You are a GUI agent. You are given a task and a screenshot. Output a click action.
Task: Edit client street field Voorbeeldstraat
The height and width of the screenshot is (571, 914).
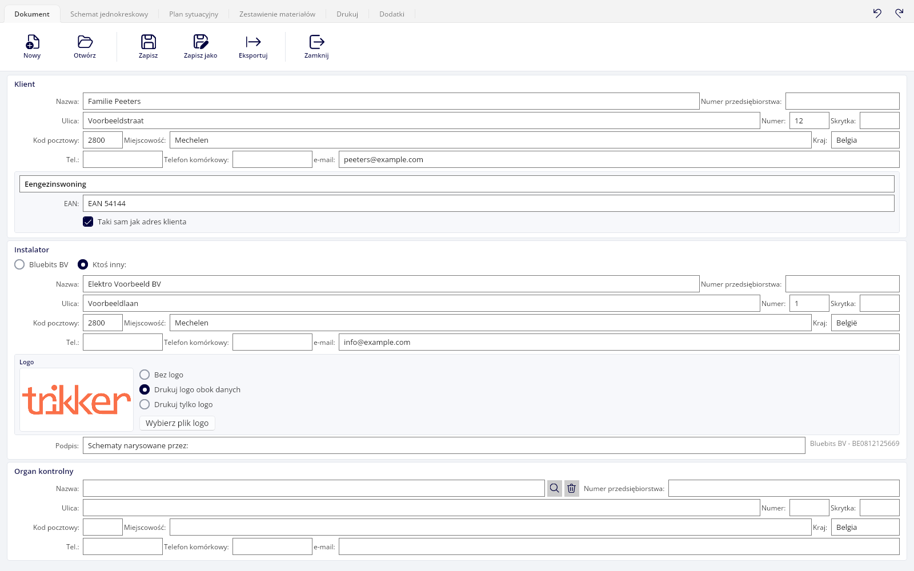[x=422, y=120]
